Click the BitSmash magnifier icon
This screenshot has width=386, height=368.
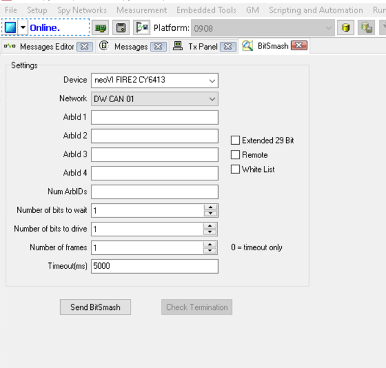click(x=248, y=46)
